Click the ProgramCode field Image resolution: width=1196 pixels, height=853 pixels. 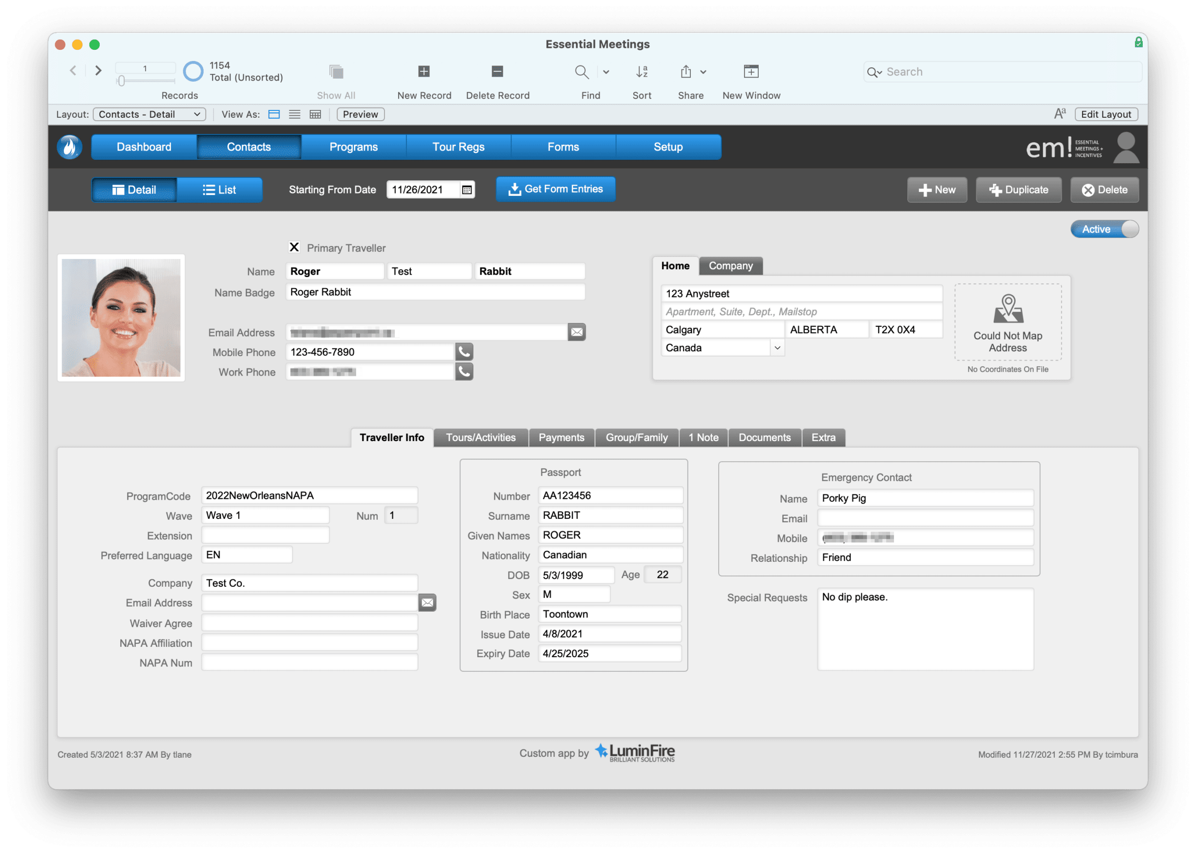tap(309, 495)
